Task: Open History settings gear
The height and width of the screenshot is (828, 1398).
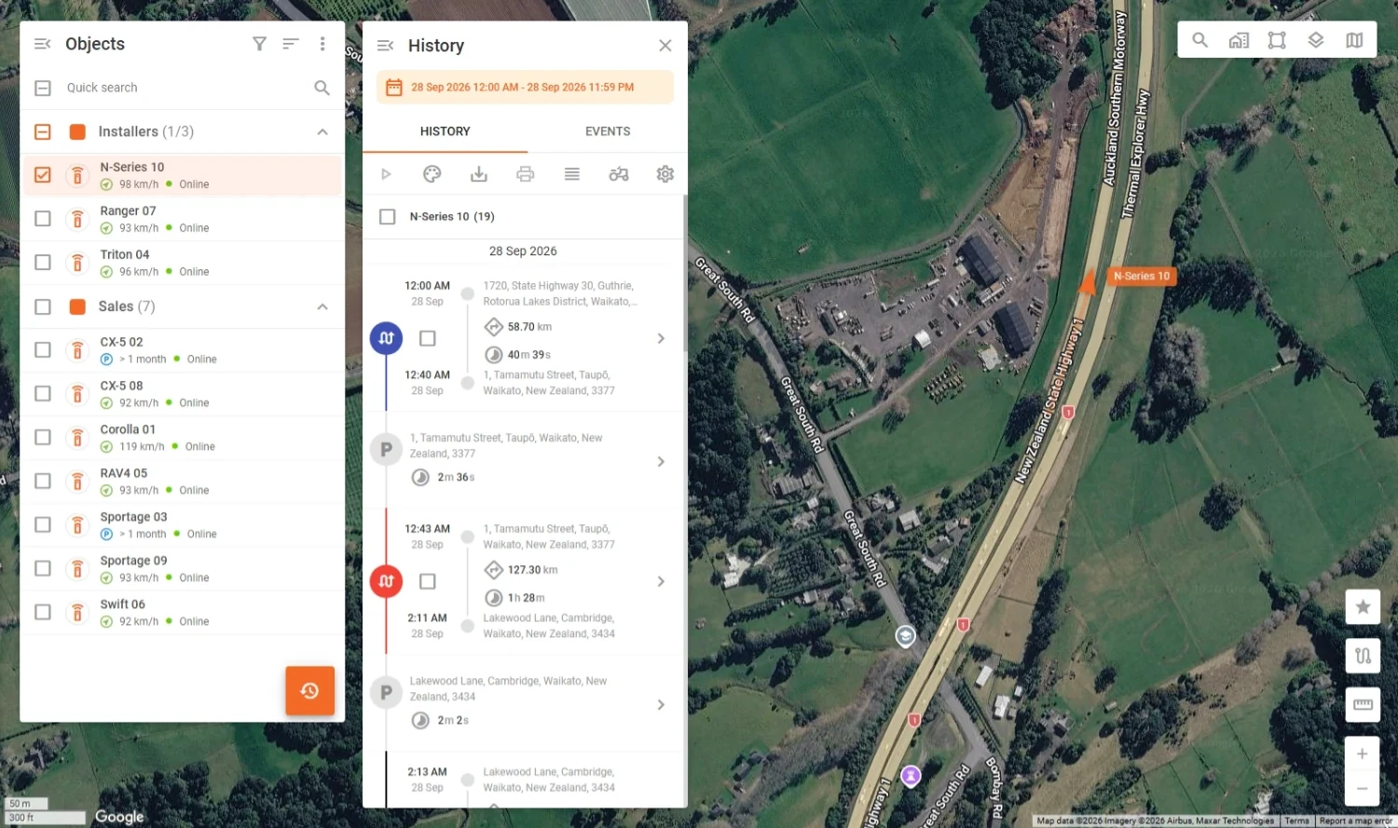Action: coord(665,174)
